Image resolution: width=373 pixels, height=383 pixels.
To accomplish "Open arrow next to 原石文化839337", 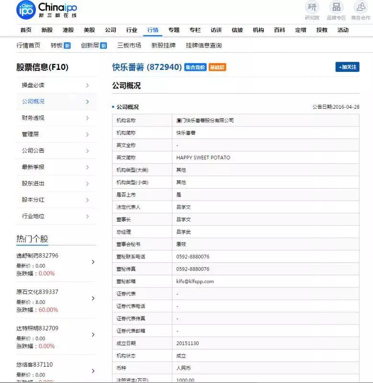I will (93, 298).
